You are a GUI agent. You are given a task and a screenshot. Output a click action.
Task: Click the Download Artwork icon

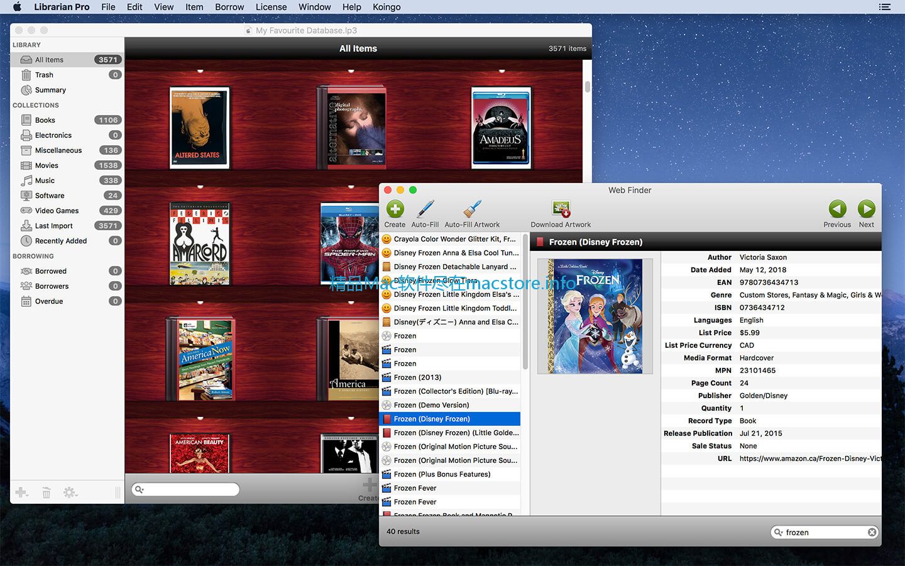click(561, 209)
